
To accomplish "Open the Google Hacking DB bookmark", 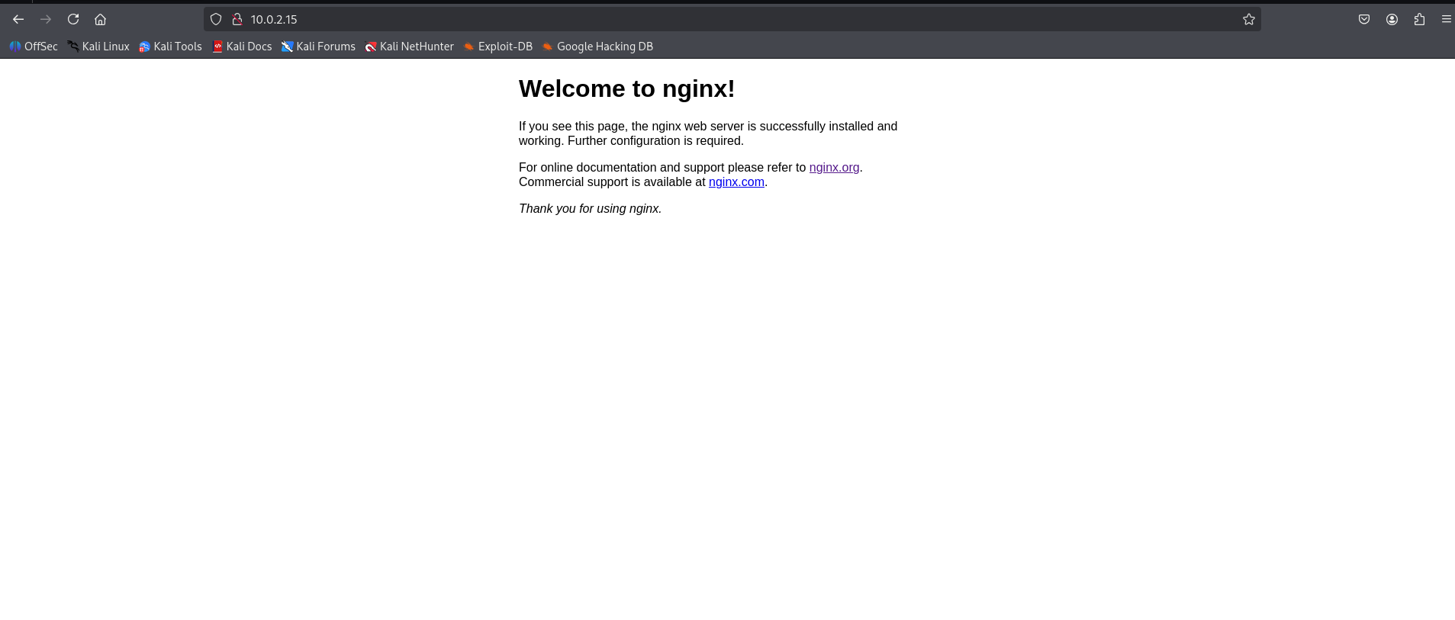I will [x=597, y=47].
